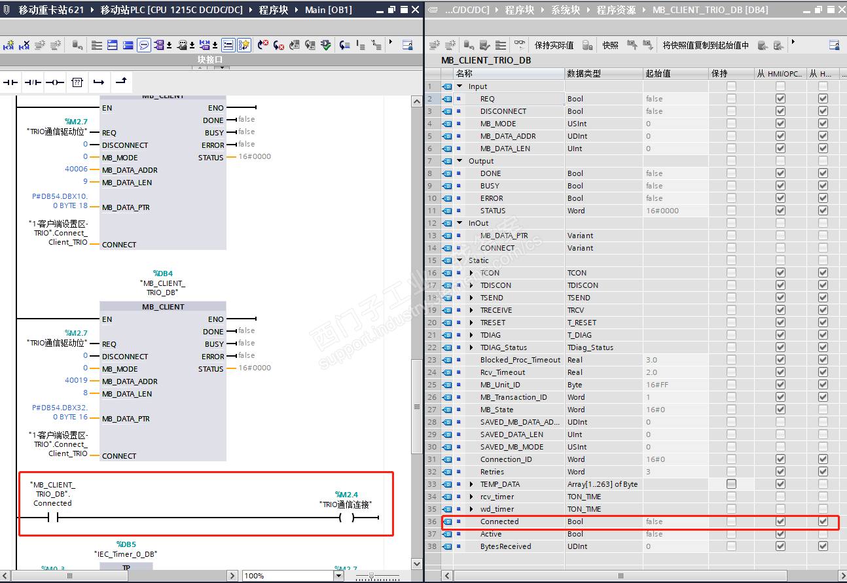
Task: Click 移动重卡站621 in the breadcrumb
Action: coord(51,10)
